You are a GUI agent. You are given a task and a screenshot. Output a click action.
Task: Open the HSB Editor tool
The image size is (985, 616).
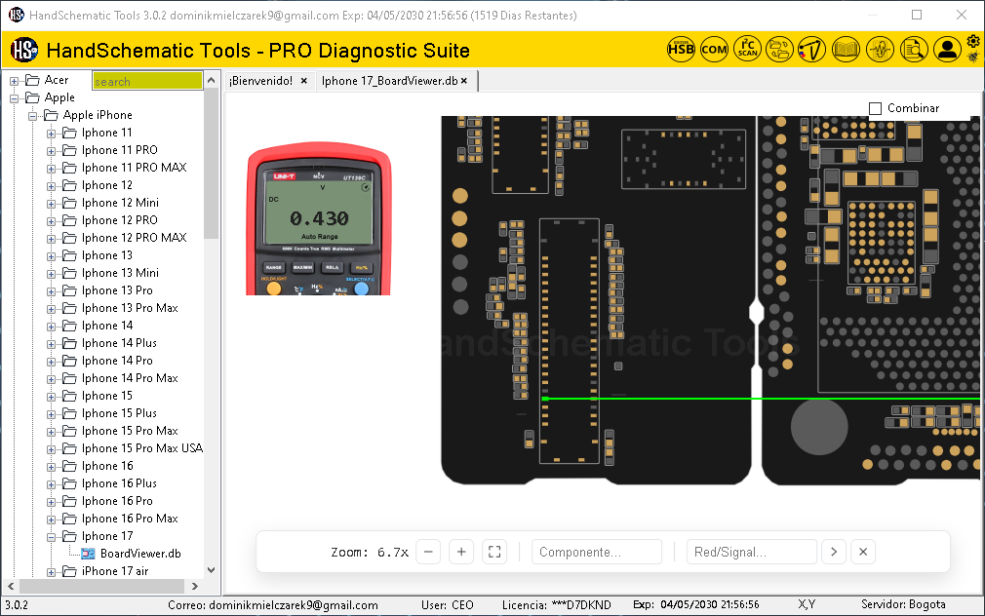[681, 49]
